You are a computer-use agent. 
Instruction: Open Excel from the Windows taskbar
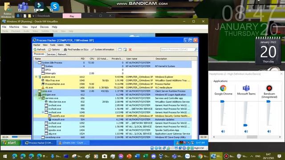(x=145, y=156)
